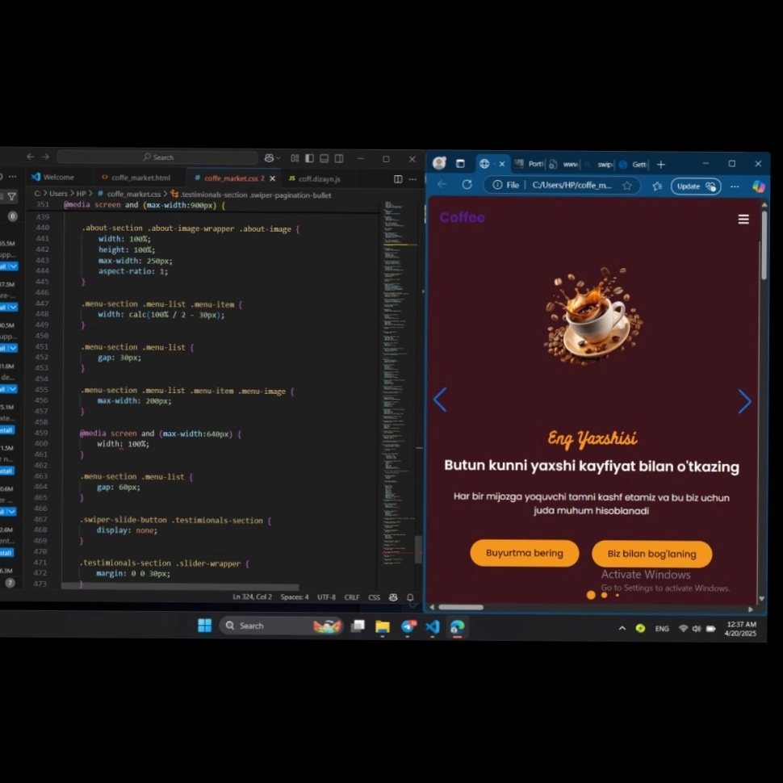Image resolution: width=783 pixels, height=783 pixels.
Task: Click the Biz bilan bog'laning button
Action: click(x=651, y=554)
